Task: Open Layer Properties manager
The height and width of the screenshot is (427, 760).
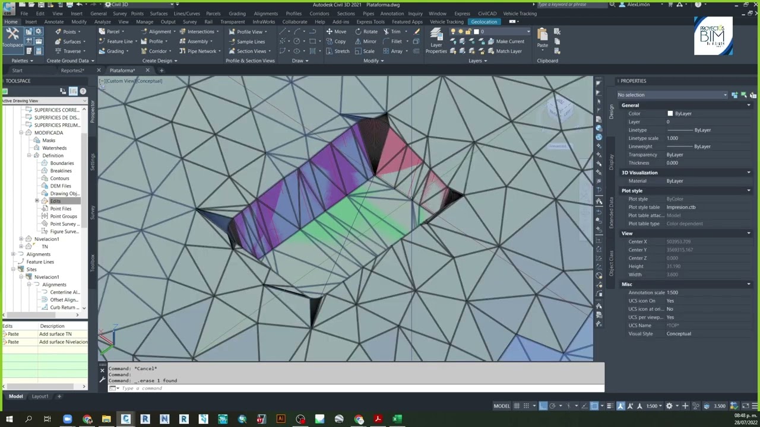Action: (436, 41)
